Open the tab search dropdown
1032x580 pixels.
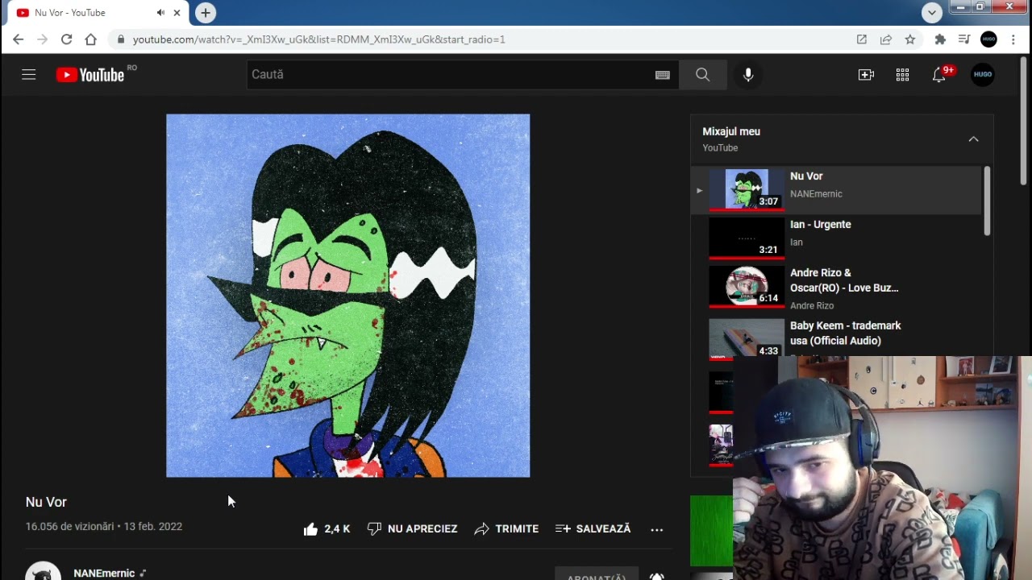click(x=932, y=12)
